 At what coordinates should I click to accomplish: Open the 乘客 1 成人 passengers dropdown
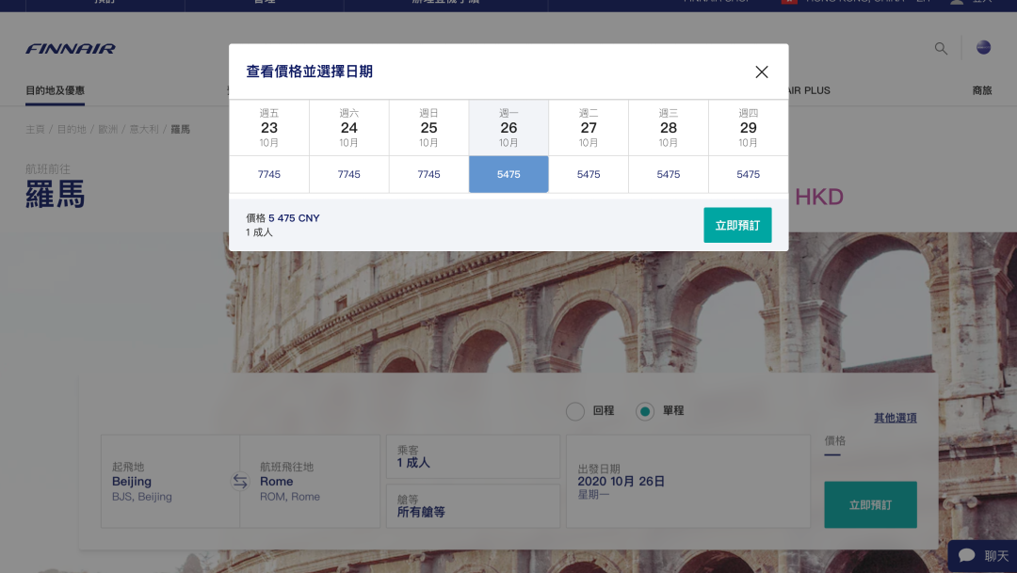coord(473,456)
